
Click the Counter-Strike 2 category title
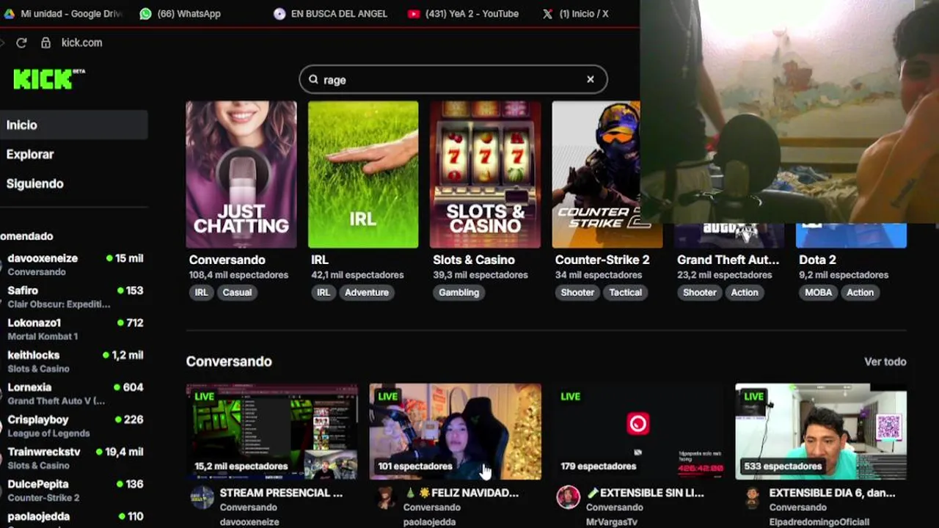(602, 260)
